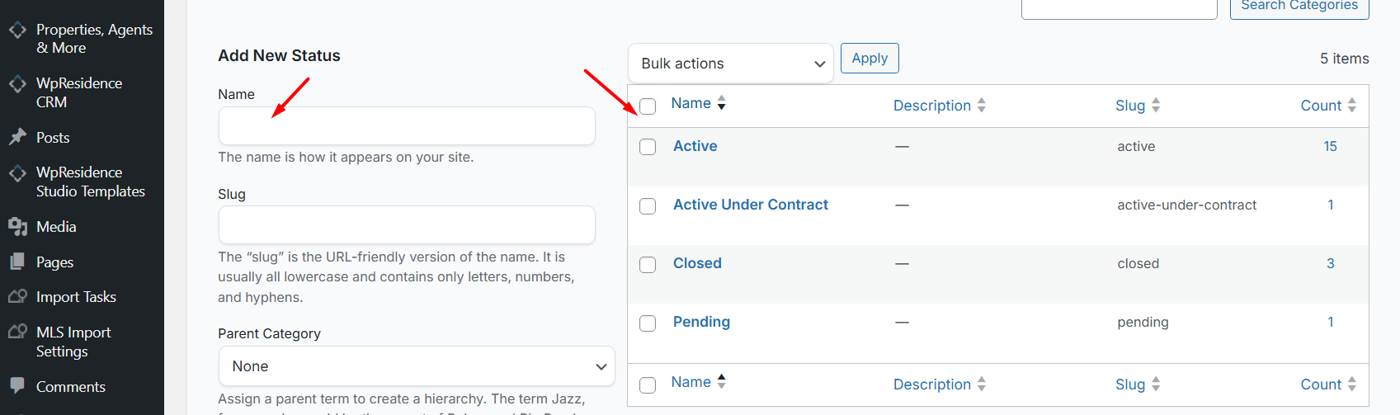1400x415 pixels.
Task: Check the Active status row checkbox
Action: point(648,147)
